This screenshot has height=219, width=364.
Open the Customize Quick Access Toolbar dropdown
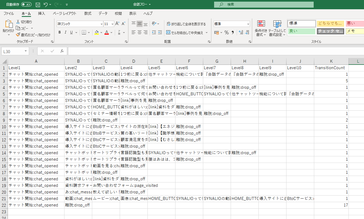pyautogui.click(x=67, y=5)
